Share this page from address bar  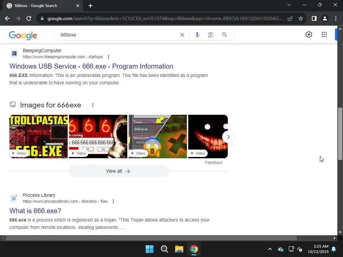290,19
